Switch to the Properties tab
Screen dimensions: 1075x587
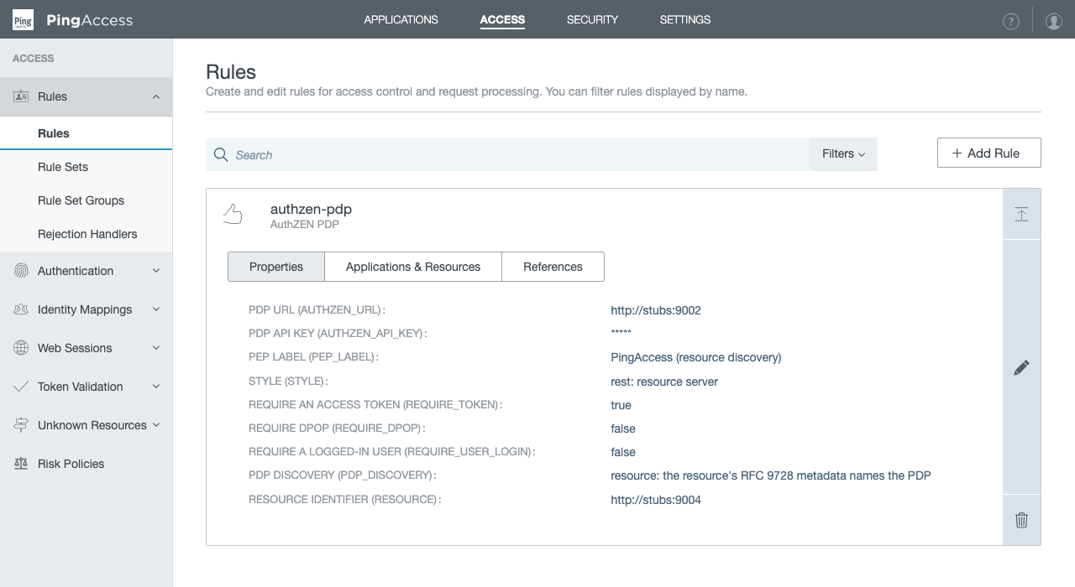276,267
